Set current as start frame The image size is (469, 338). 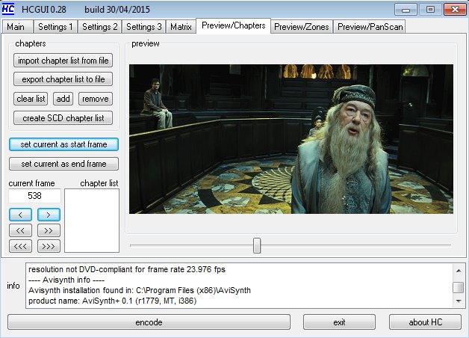click(63, 144)
